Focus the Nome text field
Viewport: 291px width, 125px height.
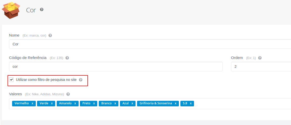[x=150, y=44]
